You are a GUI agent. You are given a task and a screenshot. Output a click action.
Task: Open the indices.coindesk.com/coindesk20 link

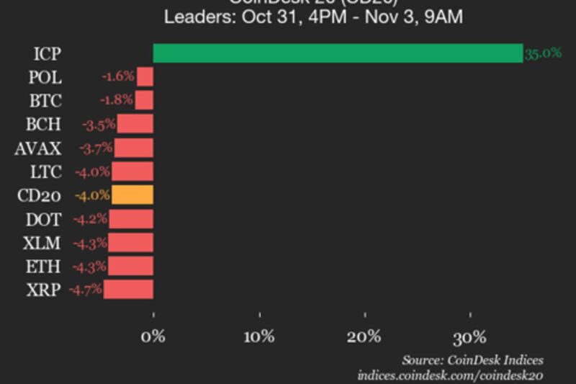[450, 375]
